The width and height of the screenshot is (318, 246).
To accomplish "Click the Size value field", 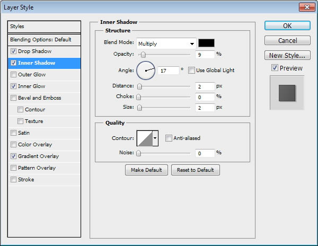I will pos(205,108).
